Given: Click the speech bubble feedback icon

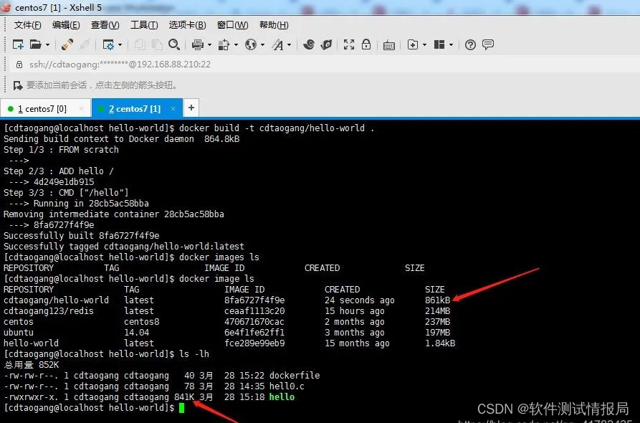Looking at the screenshot, I should tap(488, 44).
